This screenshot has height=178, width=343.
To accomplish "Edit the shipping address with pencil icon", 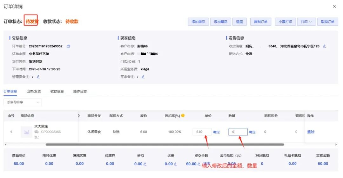I will pos(324,46).
